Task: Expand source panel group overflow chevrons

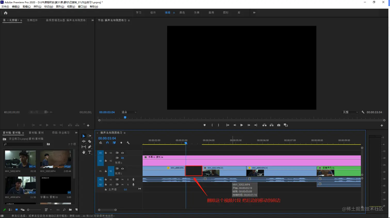Action: (x=93, y=20)
